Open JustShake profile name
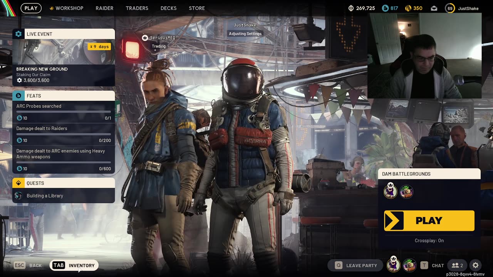The image size is (493, 277). click(x=468, y=8)
